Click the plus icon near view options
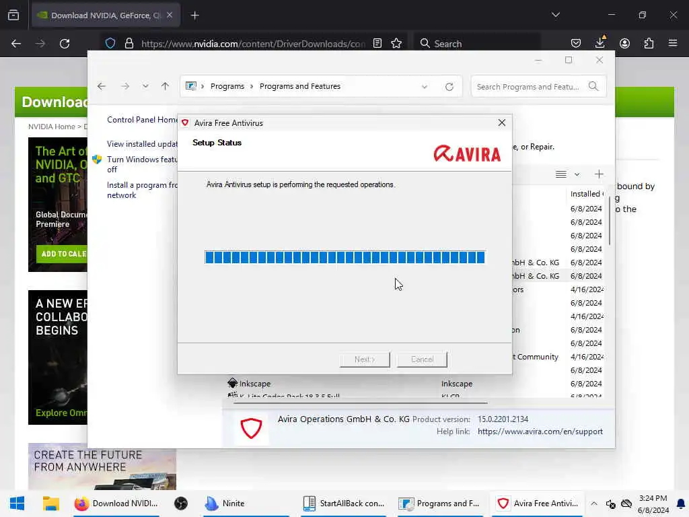The width and height of the screenshot is (689, 517). pos(599,174)
